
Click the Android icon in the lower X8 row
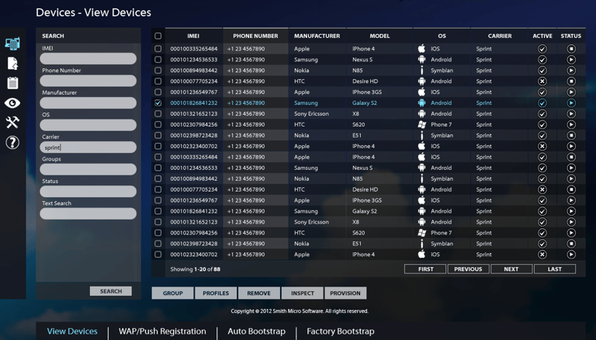pos(421,222)
